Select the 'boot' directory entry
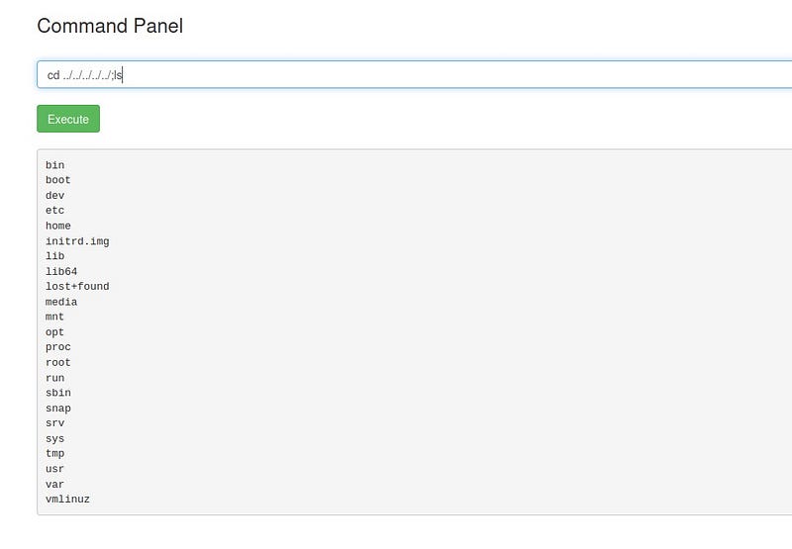Image resolution: width=792 pixels, height=549 pixels. [x=57, y=180]
